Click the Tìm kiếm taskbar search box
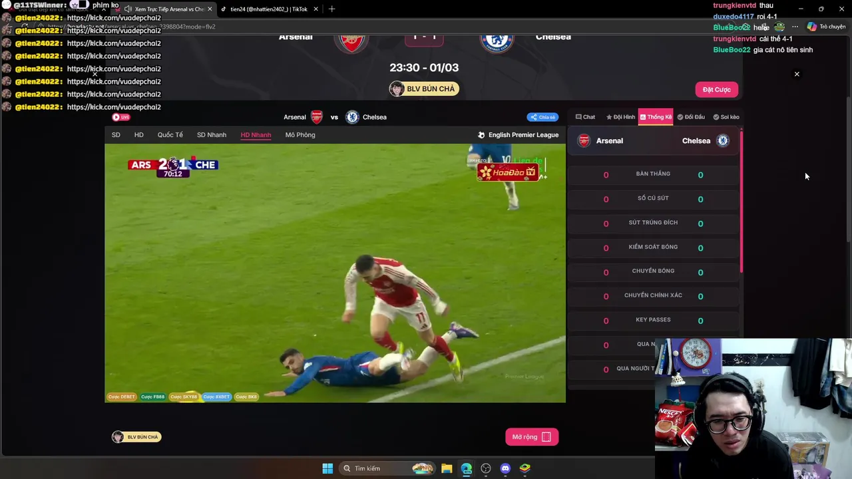Screen dimensions: 852x479 pyautogui.click(x=388, y=468)
